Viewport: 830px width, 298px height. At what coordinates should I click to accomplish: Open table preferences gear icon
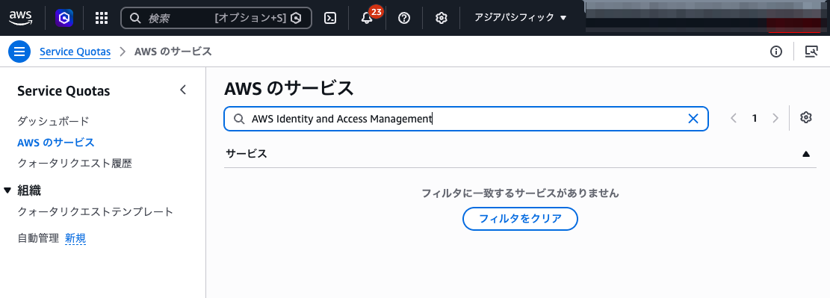point(805,117)
